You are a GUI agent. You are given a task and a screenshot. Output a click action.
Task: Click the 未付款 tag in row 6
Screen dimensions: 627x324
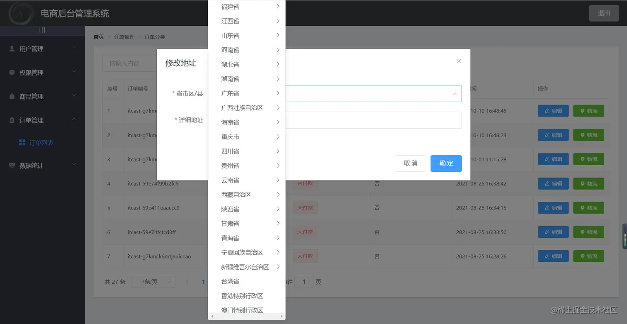click(x=305, y=232)
